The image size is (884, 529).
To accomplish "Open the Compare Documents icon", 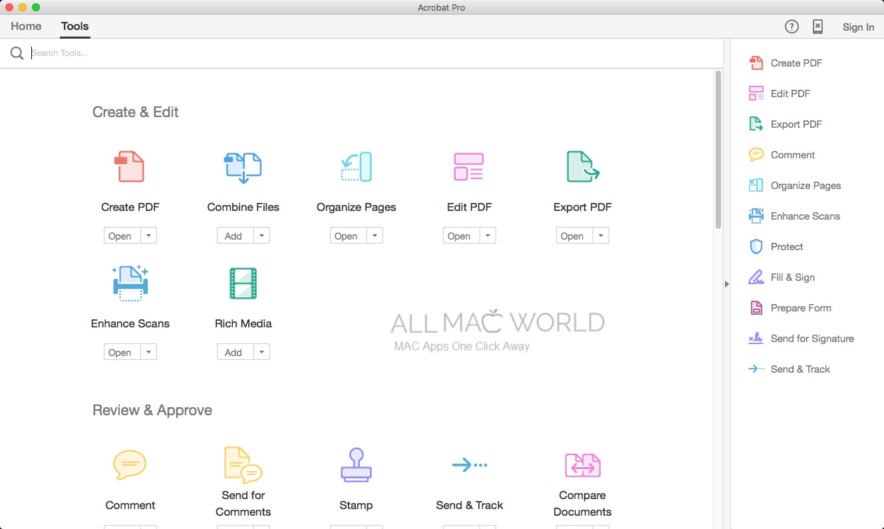I will [x=583, y=465].
